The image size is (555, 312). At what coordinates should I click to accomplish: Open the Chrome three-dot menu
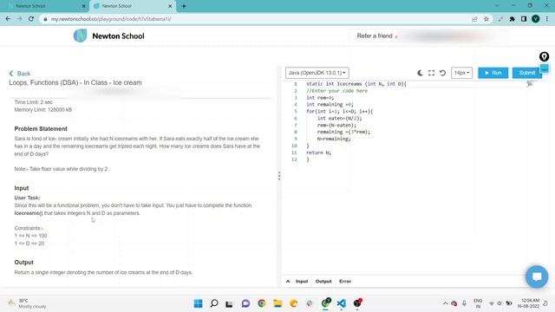[x=547, y=19]
